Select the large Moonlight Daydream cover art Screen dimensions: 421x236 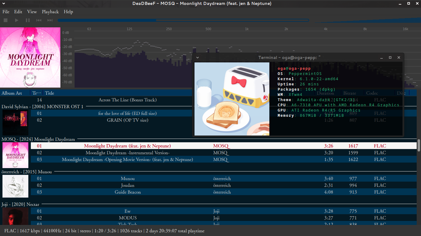[x=30, y=57]
